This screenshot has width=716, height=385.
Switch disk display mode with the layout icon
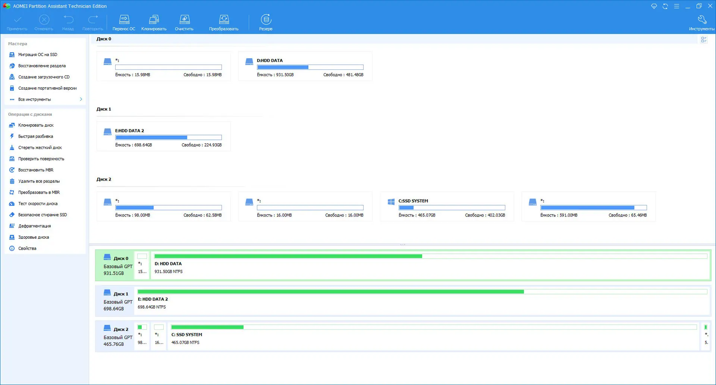(704, 40)
